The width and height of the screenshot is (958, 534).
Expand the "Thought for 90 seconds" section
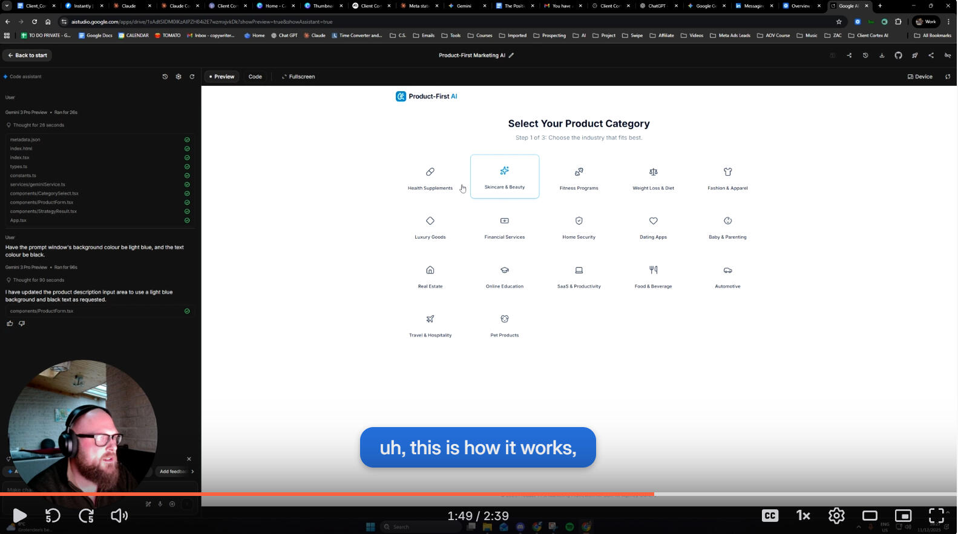pos(38,280)
